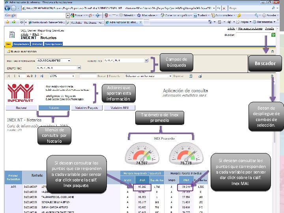284x213 pixels.
Task: Click the browser Forward arrow button
Action: (13, 8)
